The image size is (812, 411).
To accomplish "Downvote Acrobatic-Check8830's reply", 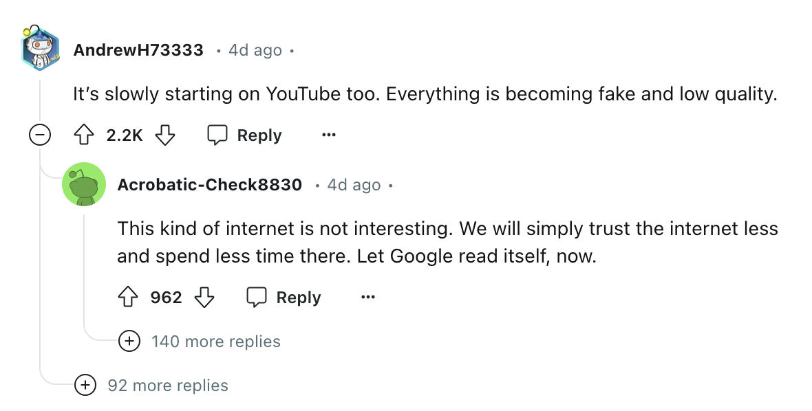I will coord(204,298).
